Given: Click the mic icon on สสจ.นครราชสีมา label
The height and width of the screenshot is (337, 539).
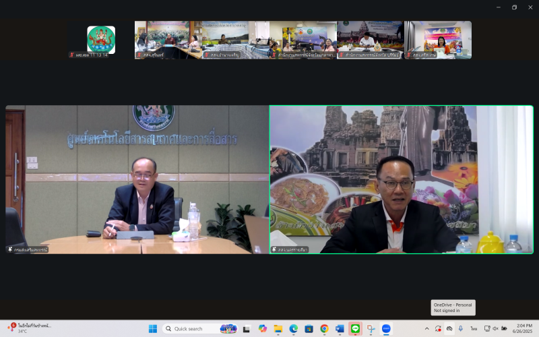Looking at the screenshot, I should click(274, 249).
